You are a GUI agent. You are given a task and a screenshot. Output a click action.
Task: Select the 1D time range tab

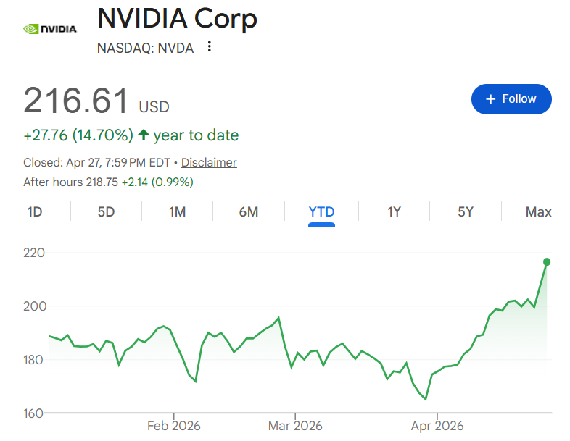(x=35, y=211)
